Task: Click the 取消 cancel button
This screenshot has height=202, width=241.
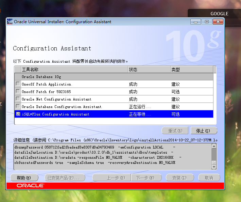Action: click(x=209, y=178)
